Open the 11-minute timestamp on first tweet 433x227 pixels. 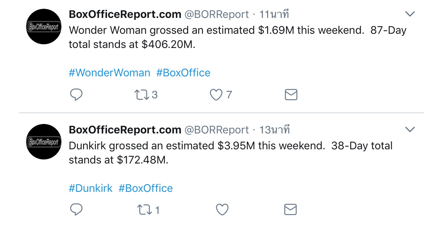click(x=274, y=14)
